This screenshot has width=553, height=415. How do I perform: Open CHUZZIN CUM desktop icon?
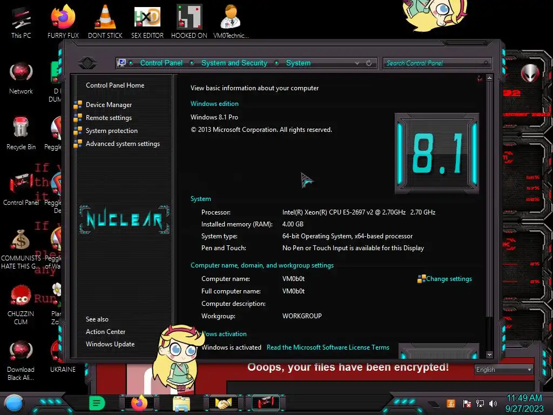[21, 305]
